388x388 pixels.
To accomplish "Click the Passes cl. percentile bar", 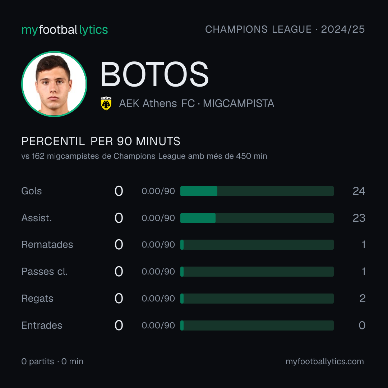I will [257, 272].
